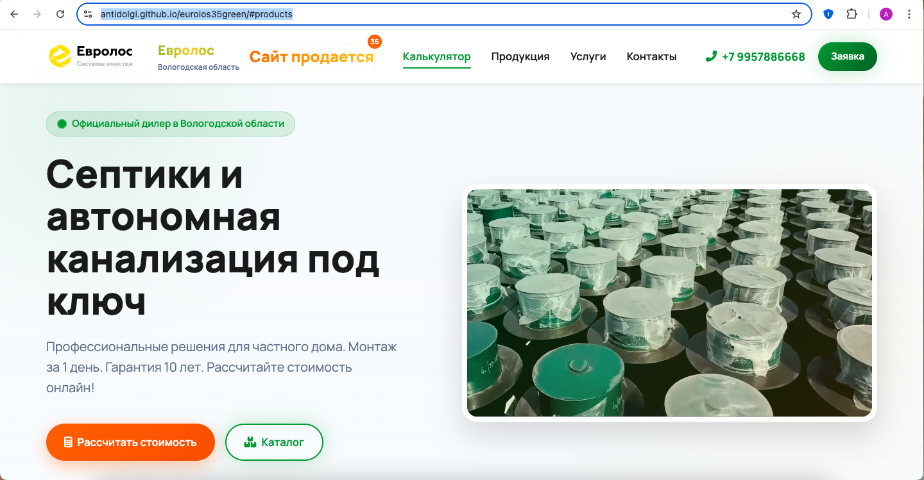Viewport: 924px width, 480px height.
Task: Go to the Продукция section
Action: click(520, 56)
